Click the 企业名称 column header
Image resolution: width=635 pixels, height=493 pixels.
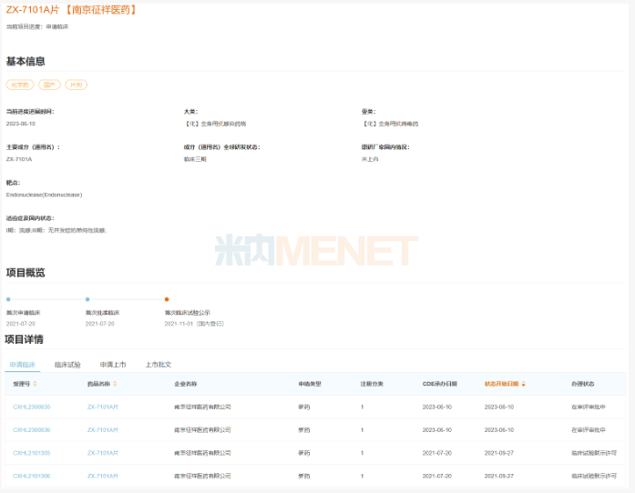[186, 384]
